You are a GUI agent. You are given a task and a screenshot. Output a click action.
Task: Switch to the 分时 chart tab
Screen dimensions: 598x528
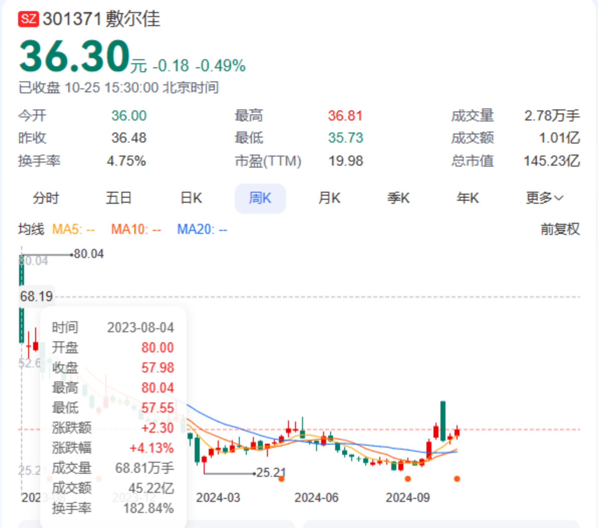[46, 198]
